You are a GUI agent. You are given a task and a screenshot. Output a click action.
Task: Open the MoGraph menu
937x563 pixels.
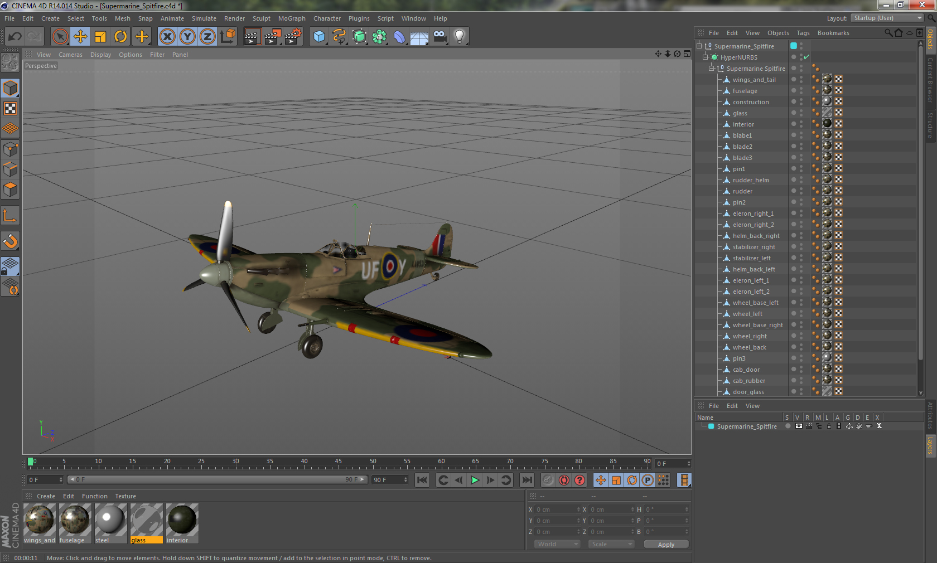292,18
